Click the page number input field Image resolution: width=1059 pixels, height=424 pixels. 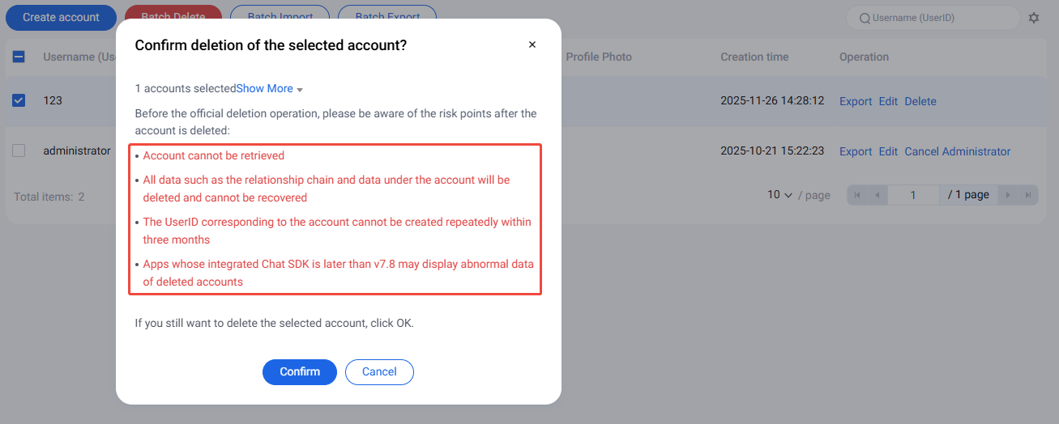click(913, 195)
